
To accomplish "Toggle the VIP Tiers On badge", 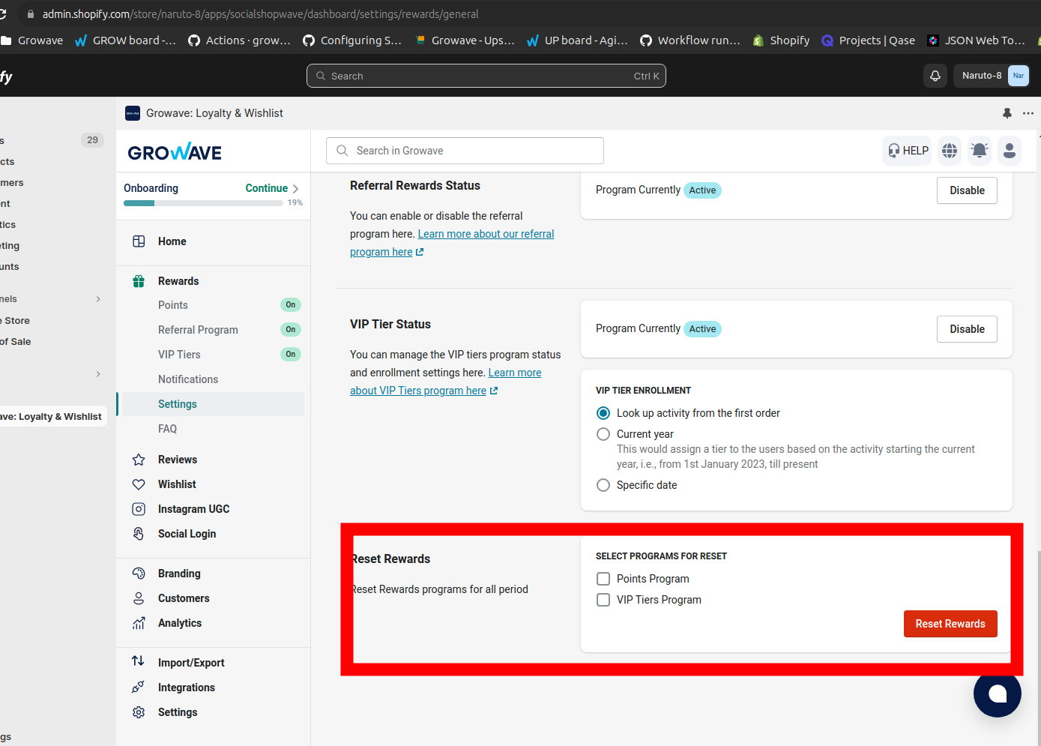I will (291, 355).
